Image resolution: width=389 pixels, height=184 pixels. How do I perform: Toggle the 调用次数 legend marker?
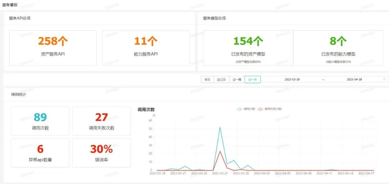(x=239, y=109)
